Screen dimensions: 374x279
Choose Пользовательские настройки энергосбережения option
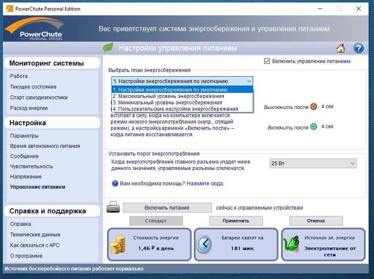(175, 109)
